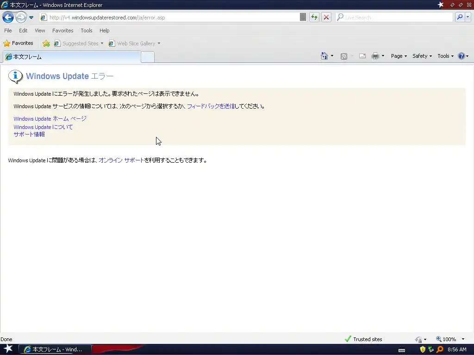Open a new tab with blank tab button

coord(148,57)
